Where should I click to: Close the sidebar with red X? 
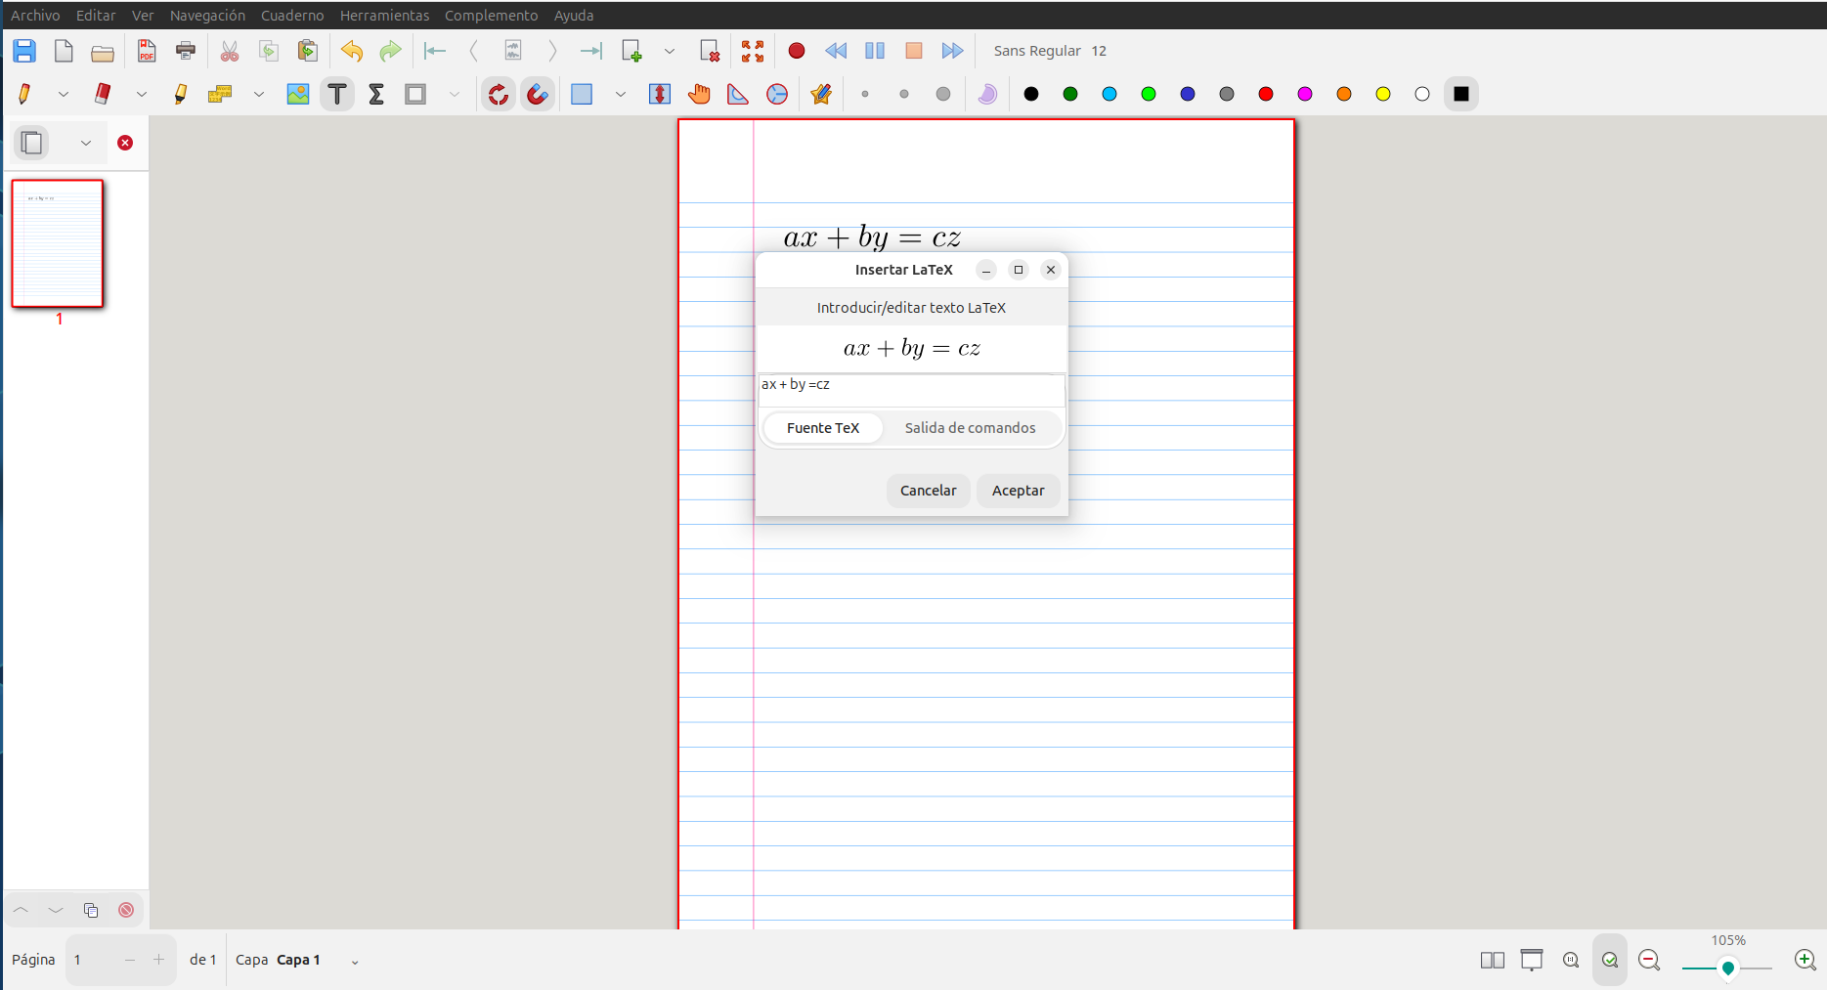pos(125,143)
